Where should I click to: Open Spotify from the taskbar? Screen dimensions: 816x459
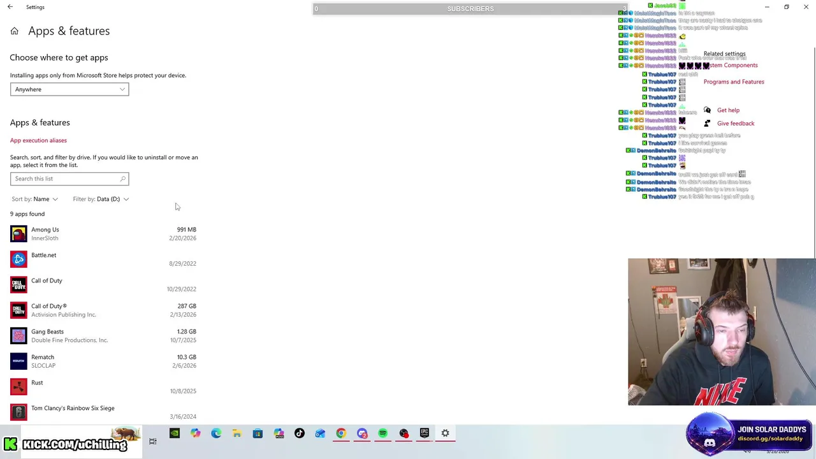coord(382,433)
